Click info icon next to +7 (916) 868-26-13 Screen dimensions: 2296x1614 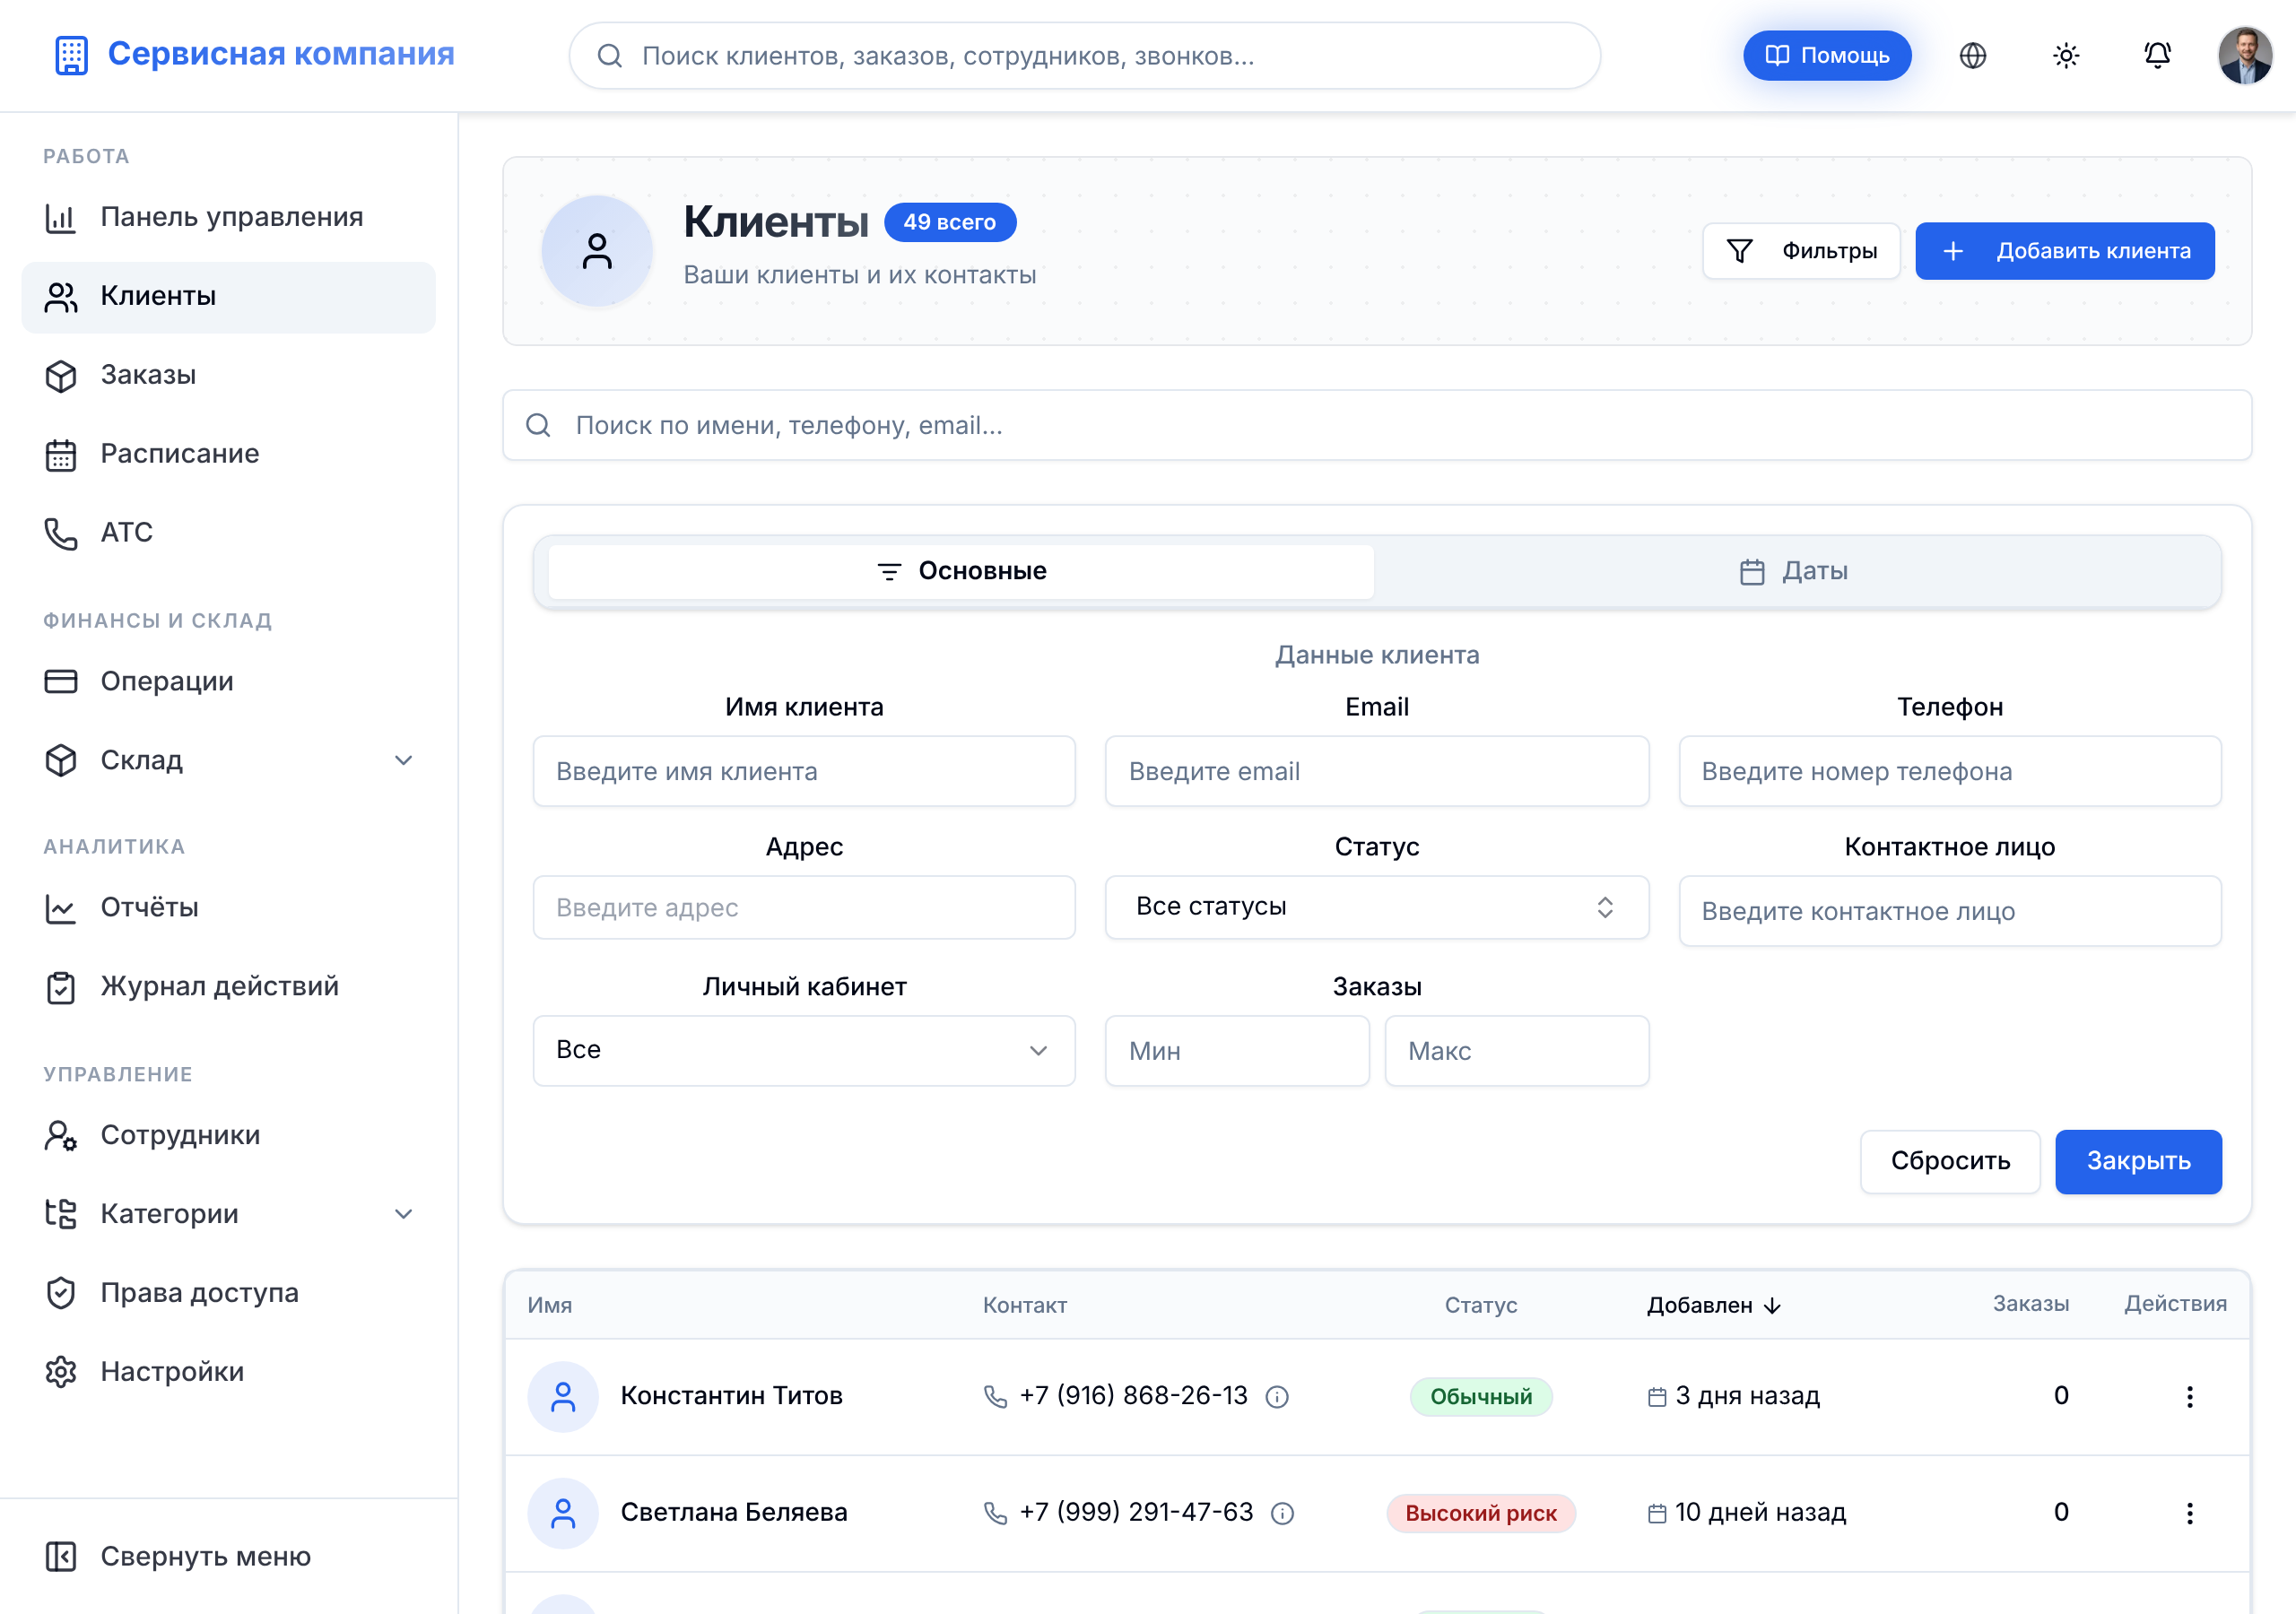(1277, 1397)
